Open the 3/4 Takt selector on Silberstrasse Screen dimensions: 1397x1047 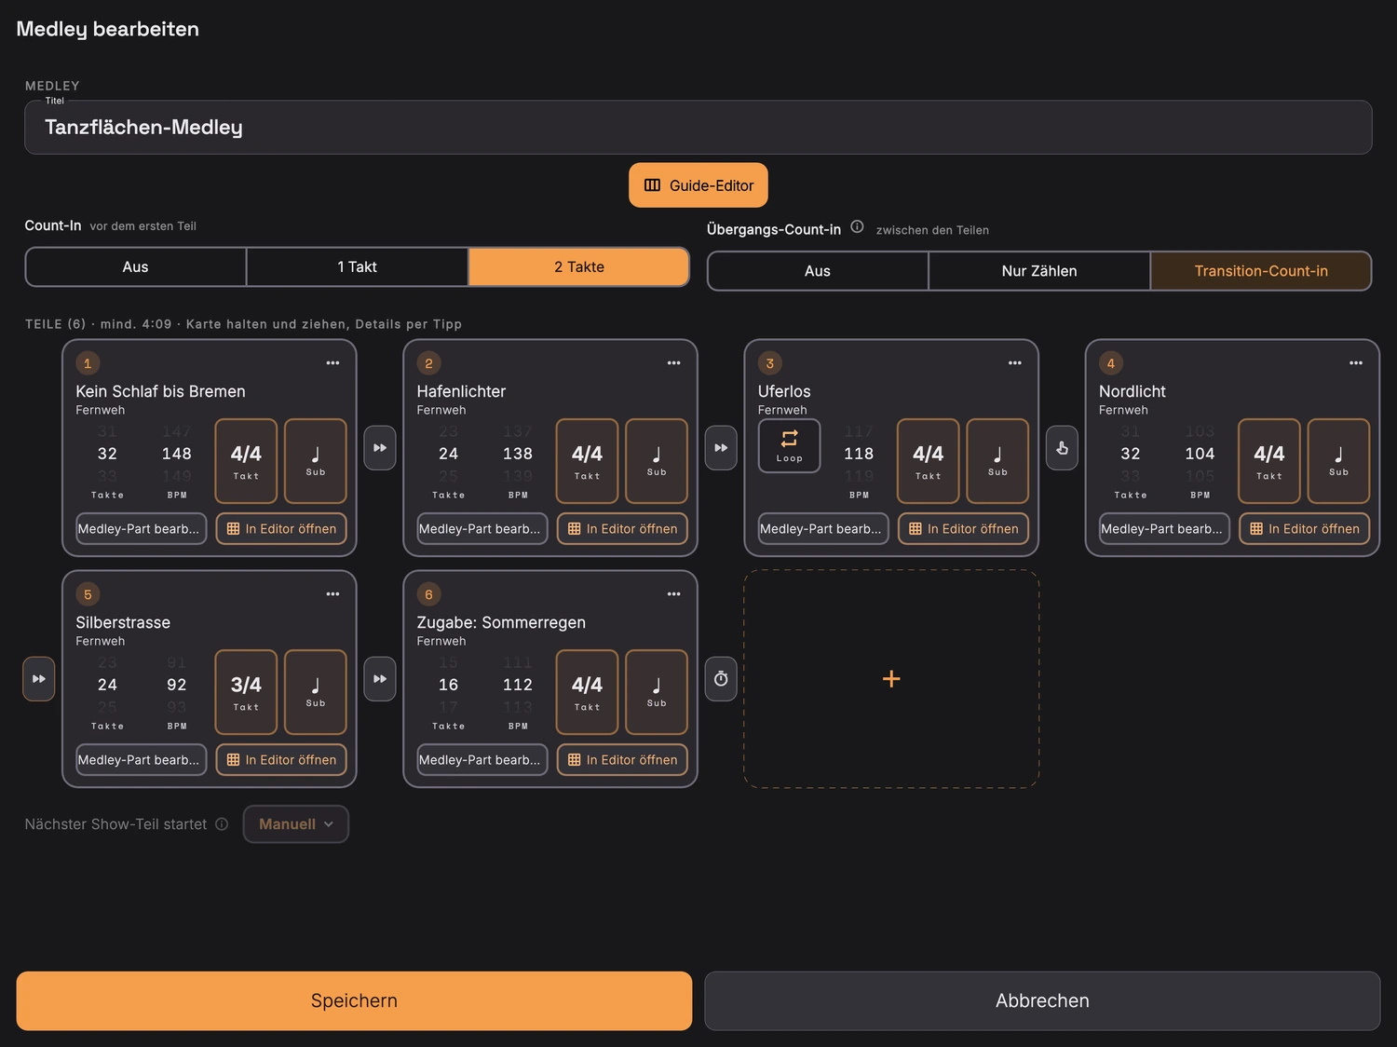point(246,692)
